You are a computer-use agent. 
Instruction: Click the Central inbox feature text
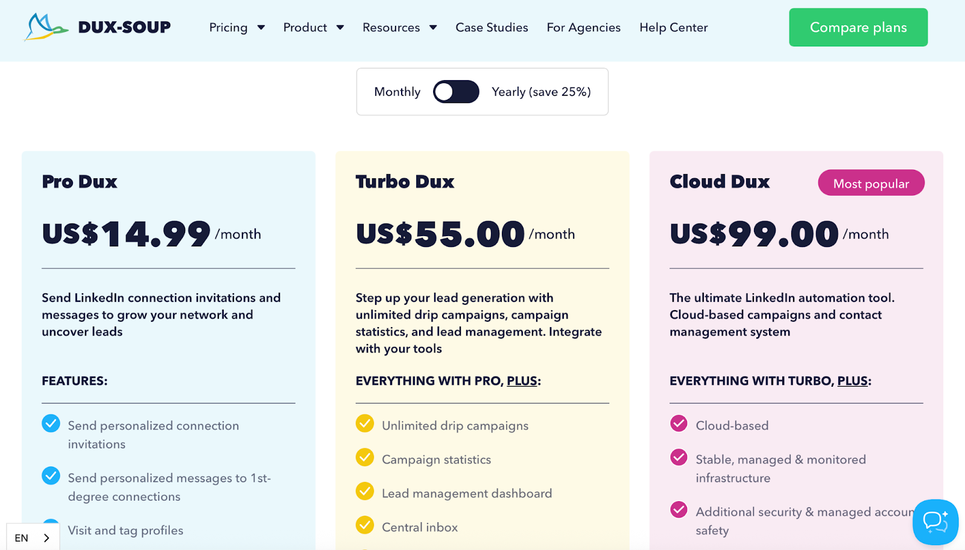point(420,527)
